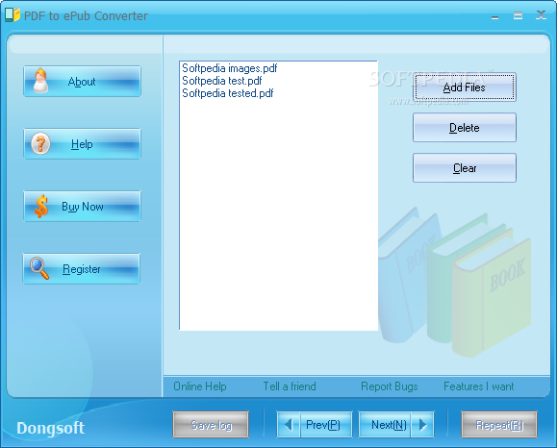Clear the whole file list
557x448 pixels.
pyautogui.click(x=465, y=168)
